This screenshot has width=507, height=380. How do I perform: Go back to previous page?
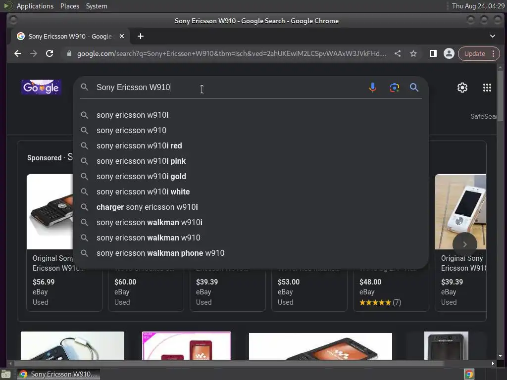(x=18, y=53)
